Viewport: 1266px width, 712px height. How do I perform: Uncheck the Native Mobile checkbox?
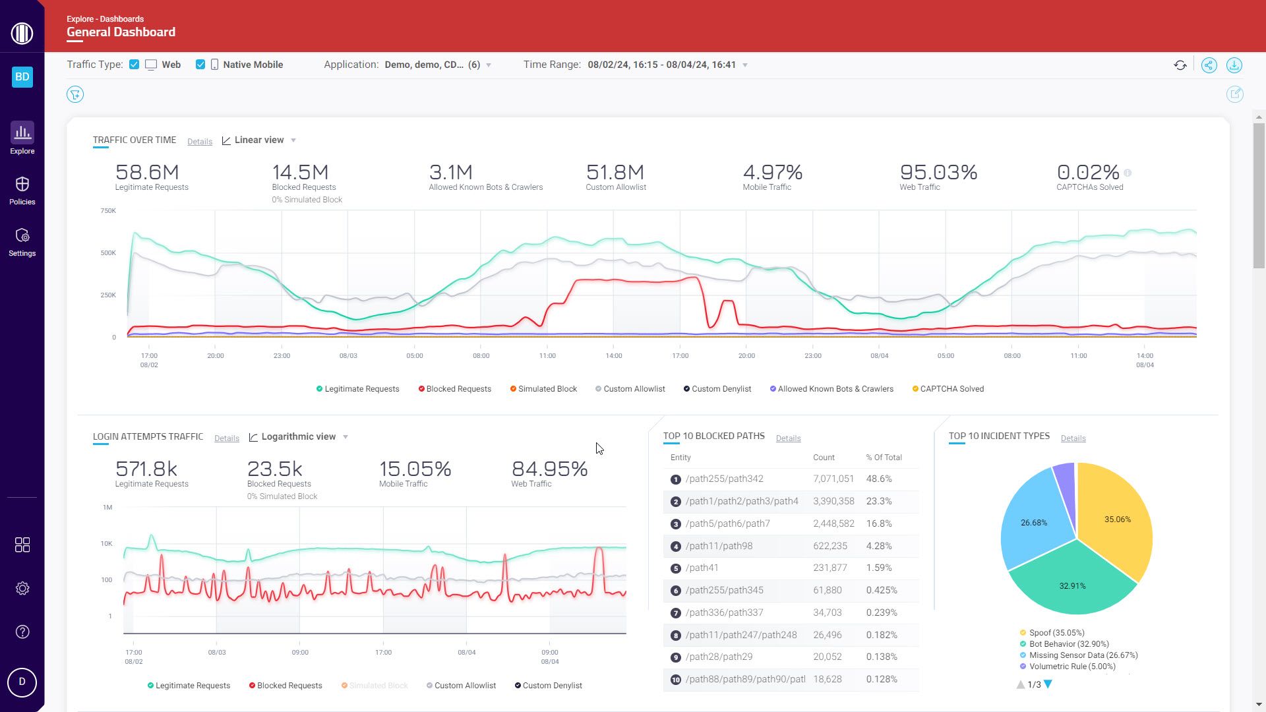click(200, 65)
